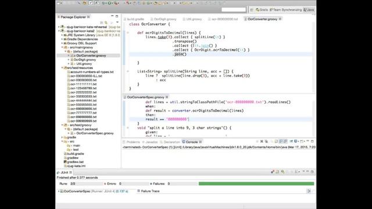This screenshot has width=372, height=209.
Task: Fold the splitLine method in editor gutter
Action: click(x=128, y=71)
